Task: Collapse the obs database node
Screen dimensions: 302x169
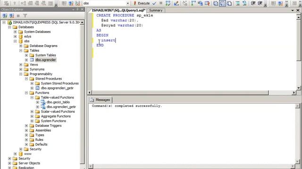Action: click(x=15, y=41)
